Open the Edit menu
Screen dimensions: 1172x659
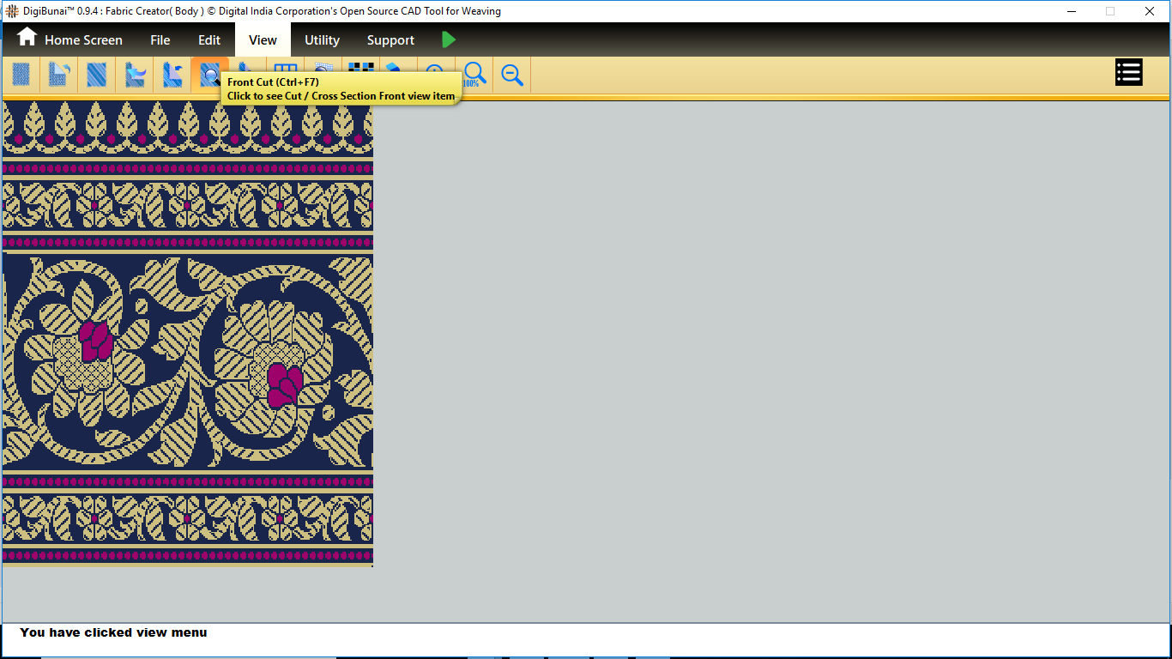(x=209, y=40)
